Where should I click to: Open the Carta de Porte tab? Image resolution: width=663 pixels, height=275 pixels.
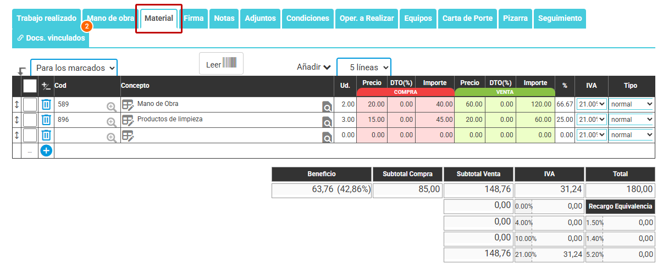pos(468,18)
